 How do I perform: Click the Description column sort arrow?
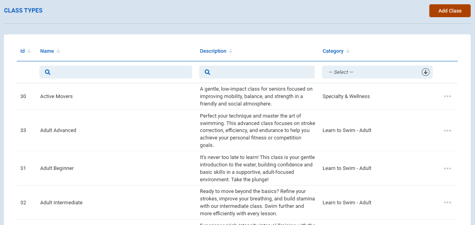point(230,51)
